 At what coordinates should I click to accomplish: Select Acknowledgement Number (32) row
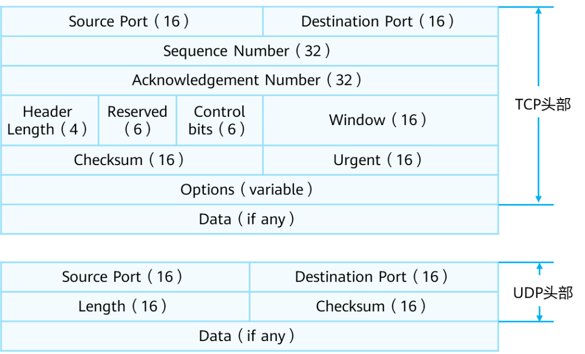click(250, 81)
